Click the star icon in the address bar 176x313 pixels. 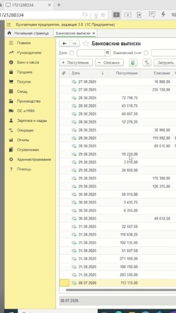[x=103, y=15]
